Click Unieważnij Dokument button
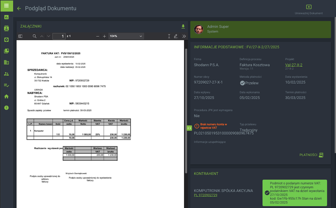 309,10
